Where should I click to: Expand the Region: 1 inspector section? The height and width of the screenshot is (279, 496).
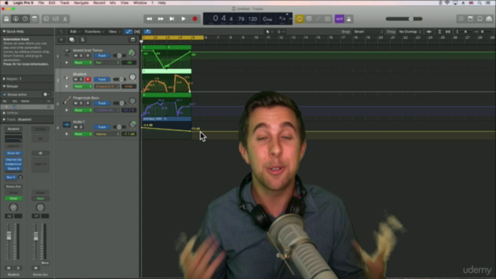(x=4, y=79)
